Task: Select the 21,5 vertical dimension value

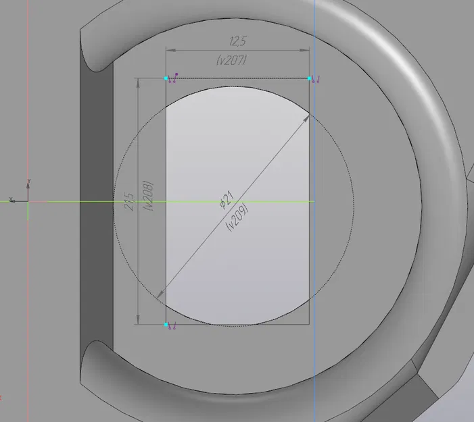Action: 128,202
